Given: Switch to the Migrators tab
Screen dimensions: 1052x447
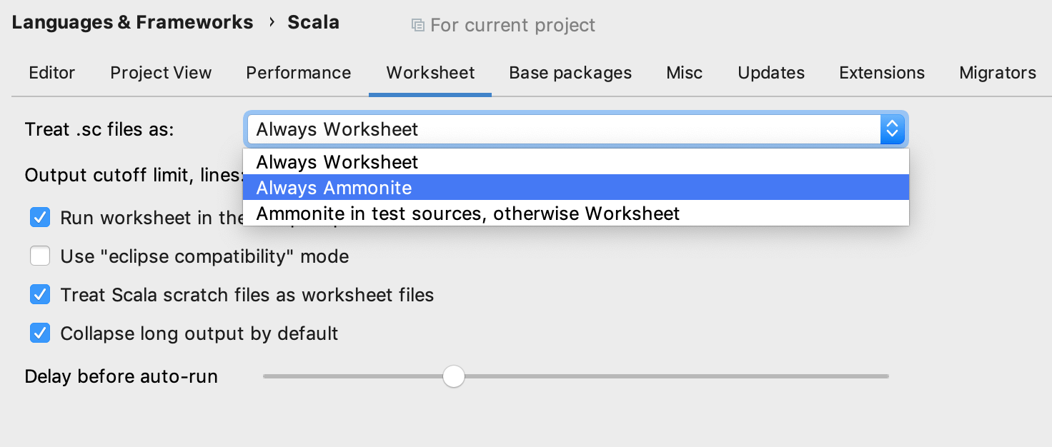Looking at the screenshot, I should click(x=998, y=73).
